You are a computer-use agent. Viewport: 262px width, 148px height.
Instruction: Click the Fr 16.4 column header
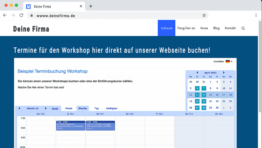[x=159, y=114]
